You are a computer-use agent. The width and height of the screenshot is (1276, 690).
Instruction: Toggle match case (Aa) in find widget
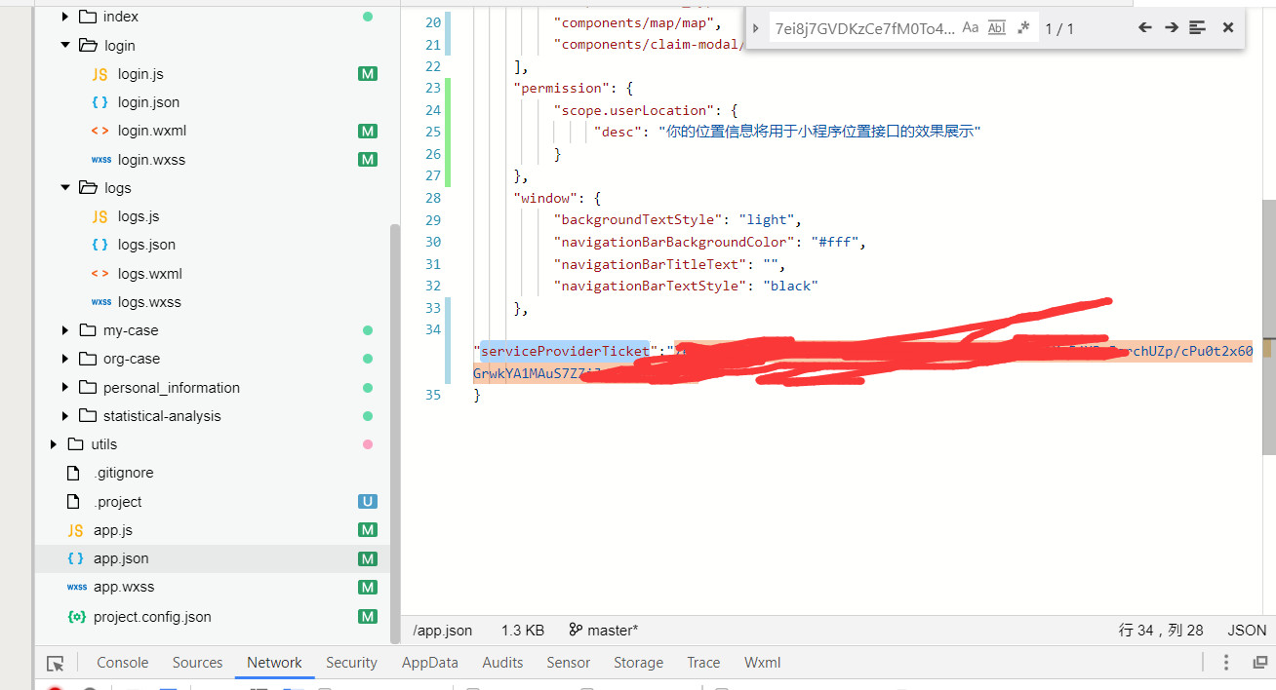[x=970, y=28]
